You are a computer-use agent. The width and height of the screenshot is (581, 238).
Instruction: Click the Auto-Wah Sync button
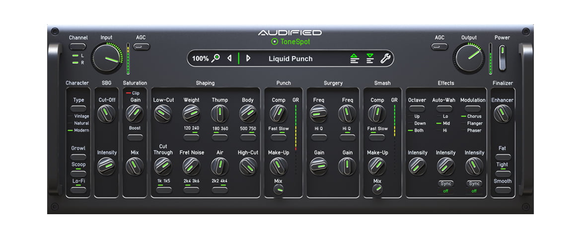pyautogui.click(x=445, y=183)
